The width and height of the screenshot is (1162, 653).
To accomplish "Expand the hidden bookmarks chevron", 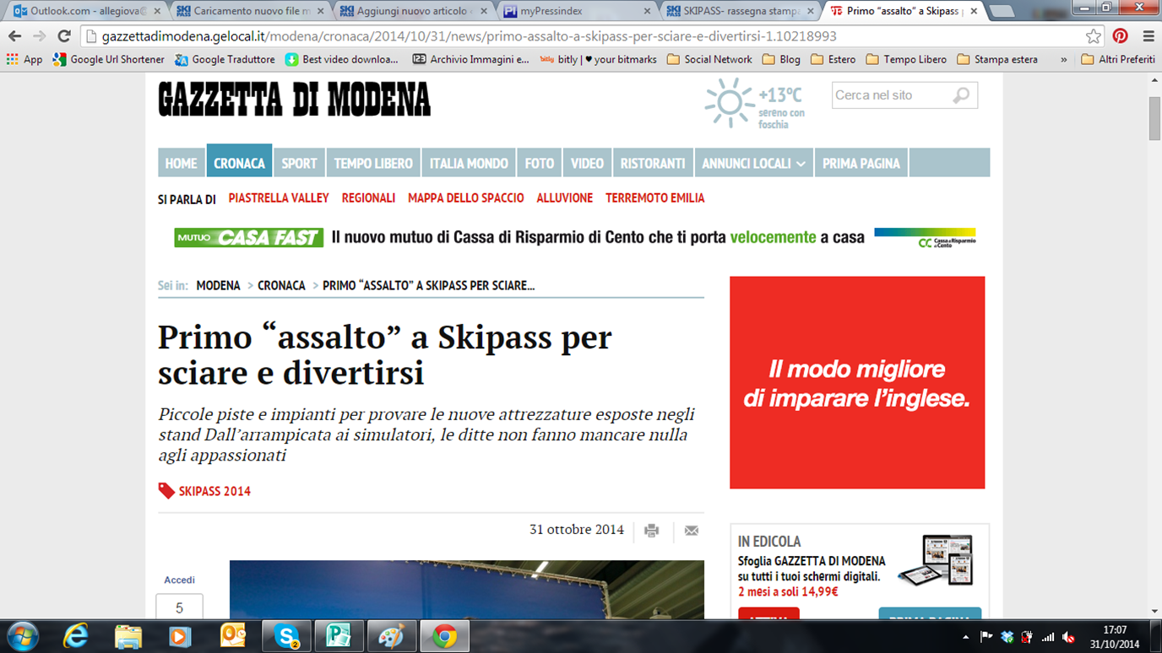I will point(1063,59).
